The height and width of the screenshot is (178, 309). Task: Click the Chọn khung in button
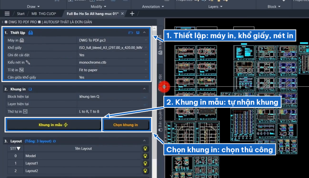[126, 125]
